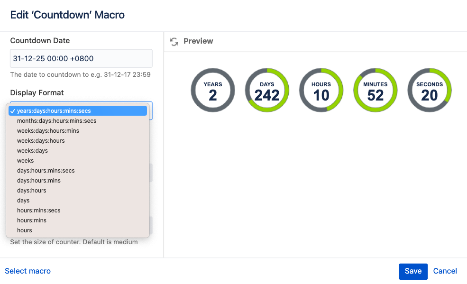Viewport: 467px width, 284px height.
Task: Select the checked years:days:hours:mins:secs option
Action: (x=54, y=111)
